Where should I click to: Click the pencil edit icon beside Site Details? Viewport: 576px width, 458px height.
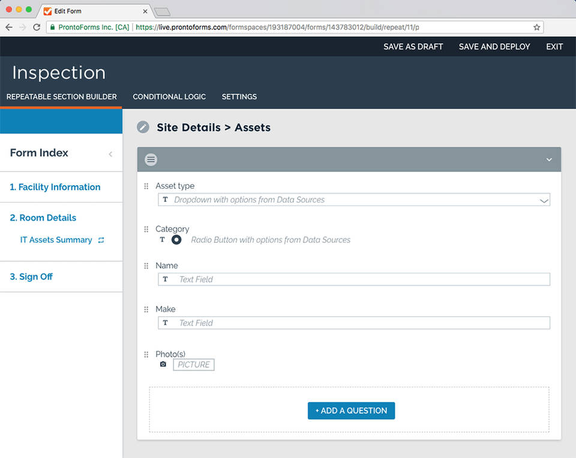tap(143, 127)
